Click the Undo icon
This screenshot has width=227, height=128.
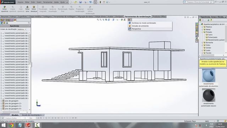pyautogui.click(x=90, y=2)
